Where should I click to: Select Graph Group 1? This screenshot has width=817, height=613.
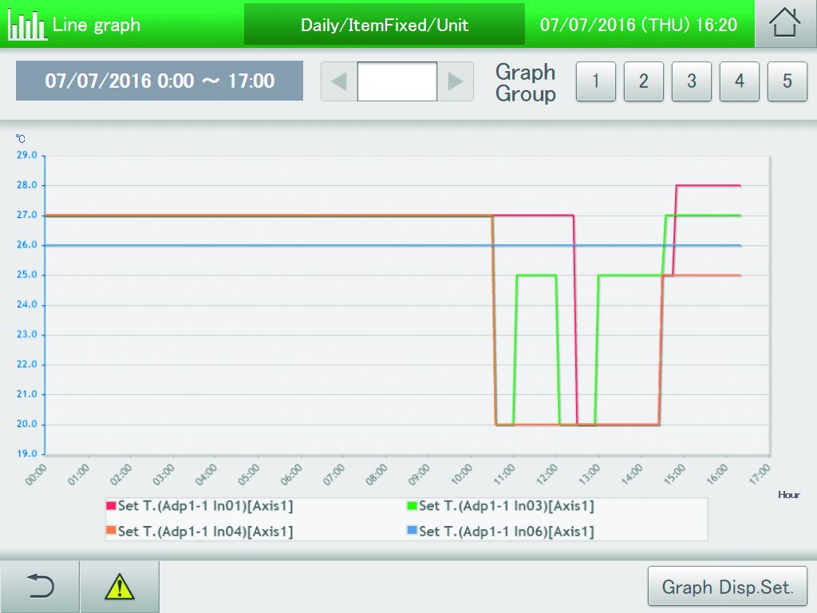coord(595,81)
